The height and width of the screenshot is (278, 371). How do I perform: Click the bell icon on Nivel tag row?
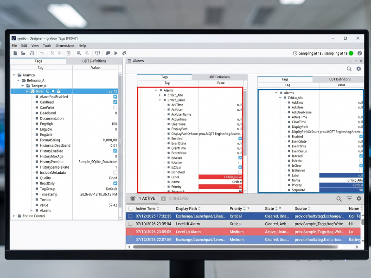coord(53,91)
